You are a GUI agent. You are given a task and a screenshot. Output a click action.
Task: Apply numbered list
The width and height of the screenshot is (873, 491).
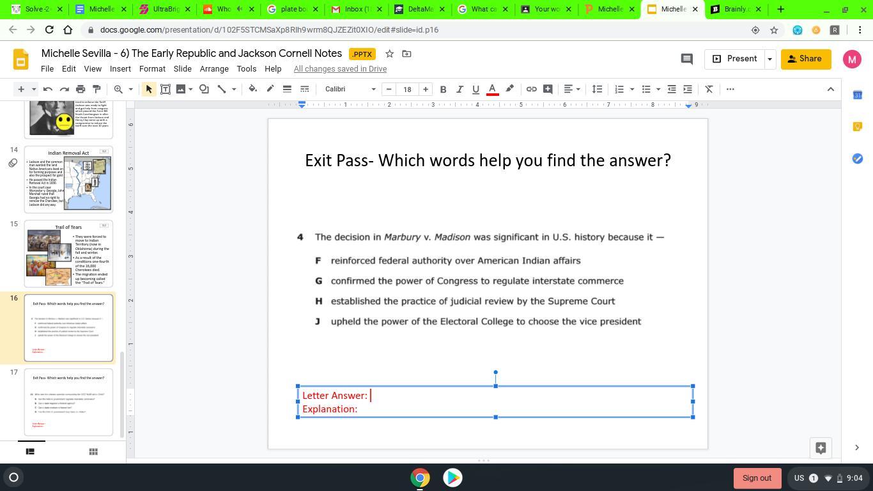[x=619, y=89]
